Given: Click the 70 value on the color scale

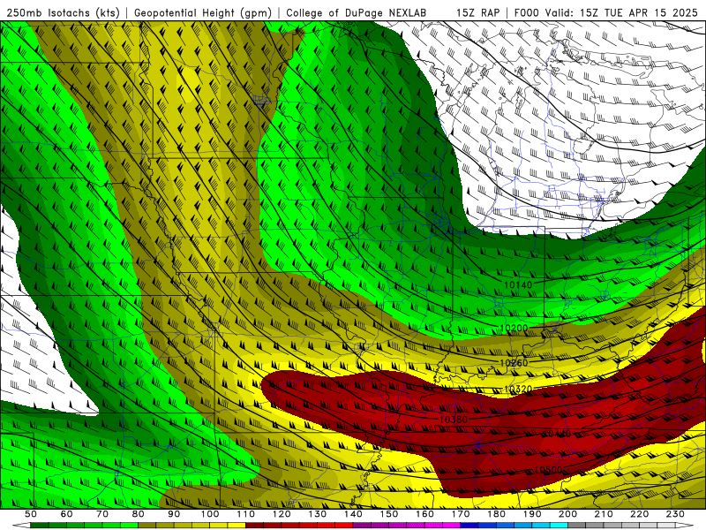Looking at the screenshot, I should coord(102,514).
